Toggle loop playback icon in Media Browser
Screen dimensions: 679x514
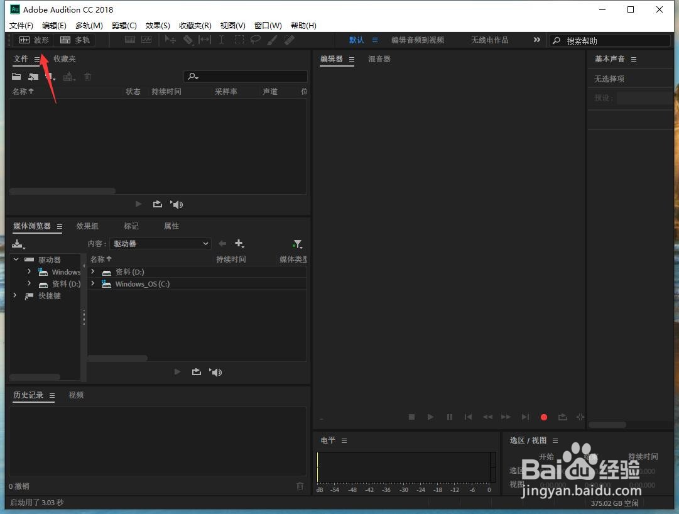(196, 372)
